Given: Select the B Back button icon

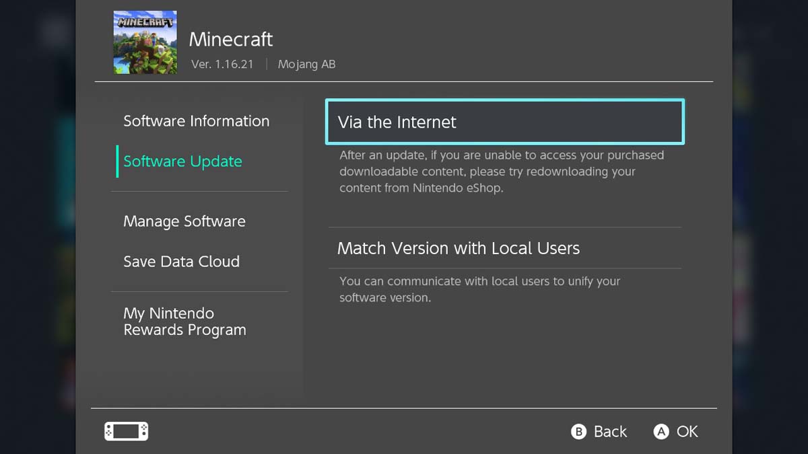Looking at the screenshot, I should (578, 432).
